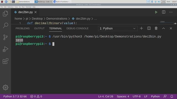
Task: Click 'home' in the breadcrumb path
Action: 19,19
